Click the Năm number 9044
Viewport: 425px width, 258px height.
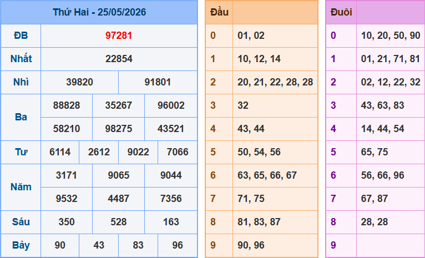click(171, 175)
